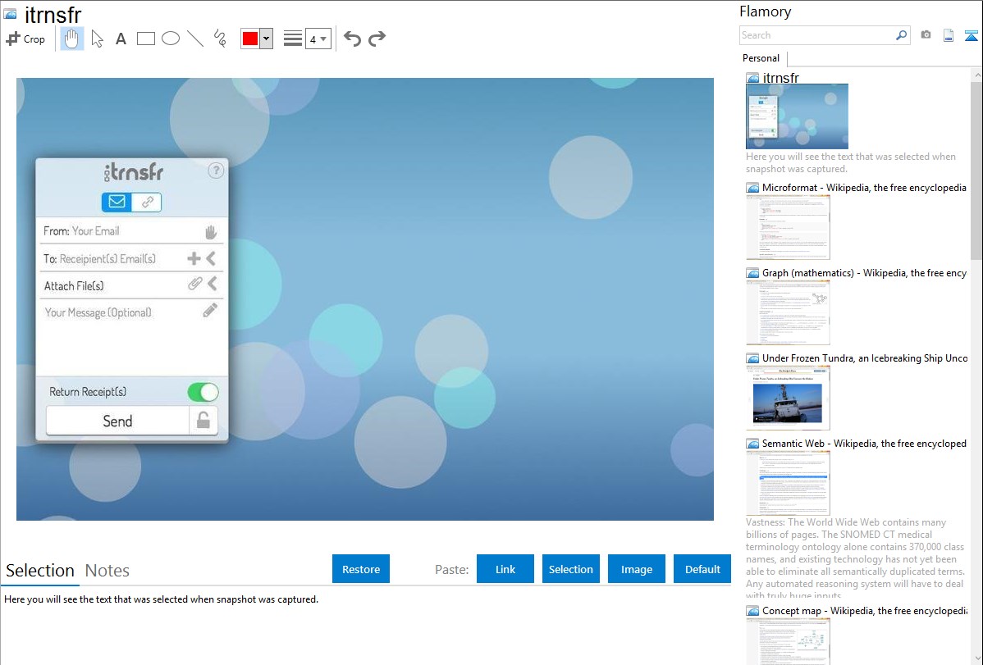Click the Restore button
The image size is (983, 665).
point(361,569)
